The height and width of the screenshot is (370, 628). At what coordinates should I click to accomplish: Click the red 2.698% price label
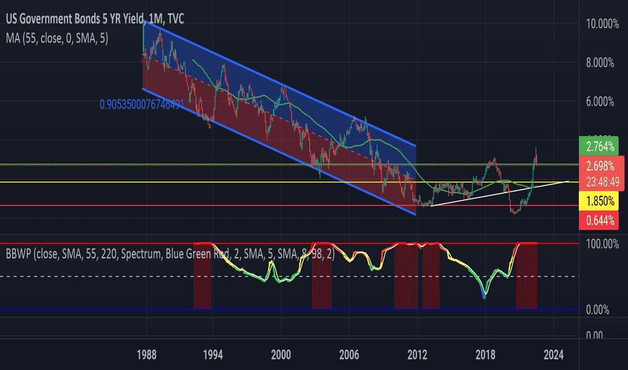click(600, 165)
